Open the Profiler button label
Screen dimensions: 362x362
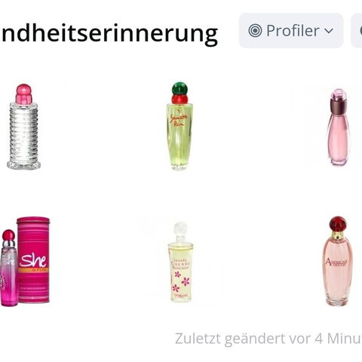point(293,31)
